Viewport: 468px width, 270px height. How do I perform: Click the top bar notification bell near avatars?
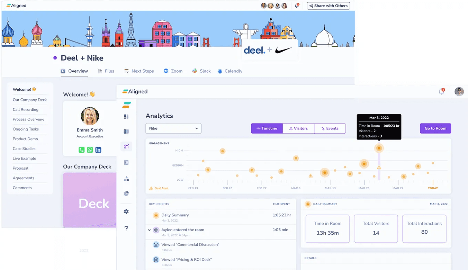point(297,6)
